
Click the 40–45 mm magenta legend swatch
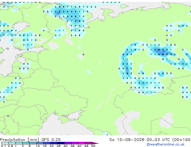coord(82,143)
